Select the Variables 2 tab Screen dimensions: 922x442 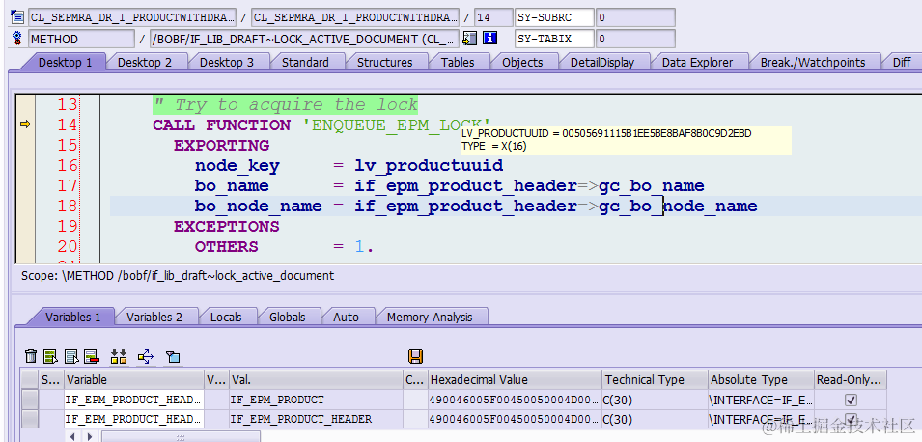click(x=154, y=317)
